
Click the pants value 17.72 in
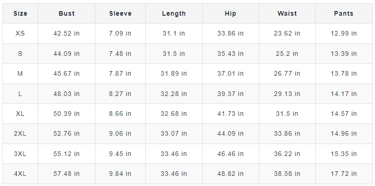[x=344, y=174]
